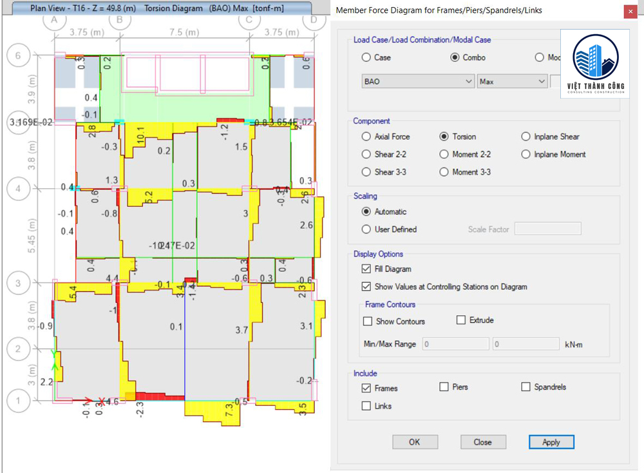
Task: Click the Scale Factor input field
Action: [547, 229]
